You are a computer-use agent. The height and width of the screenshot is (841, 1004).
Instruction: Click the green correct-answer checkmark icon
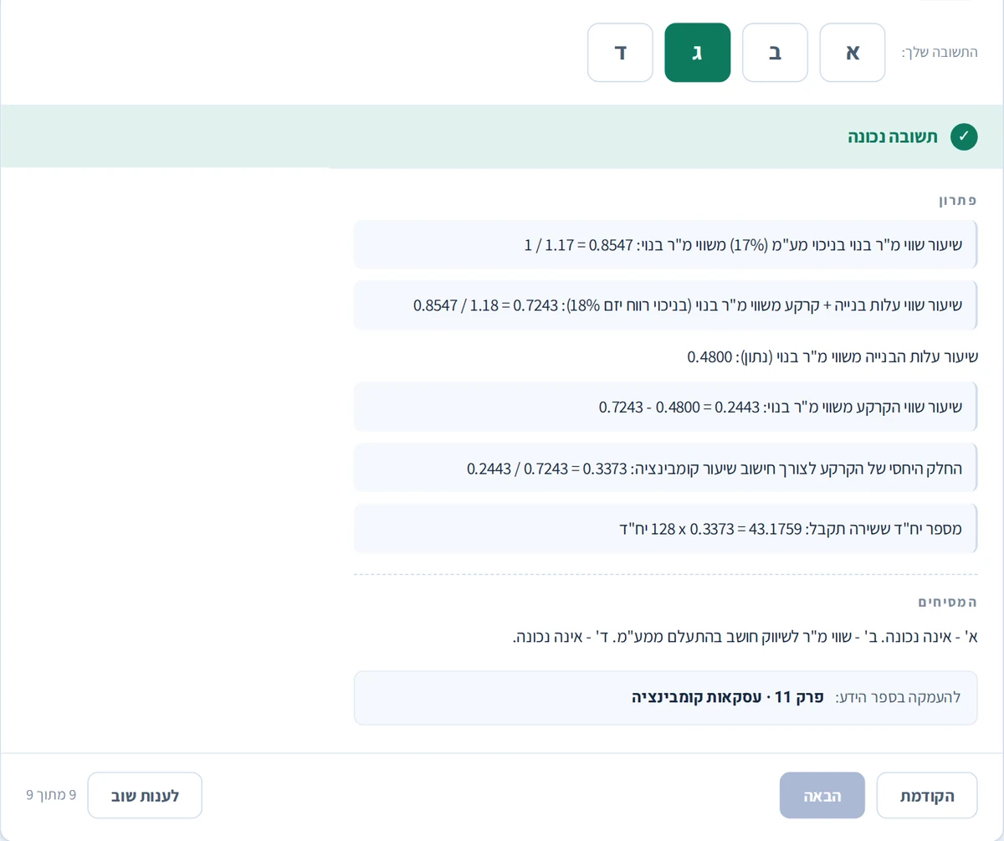964,136
